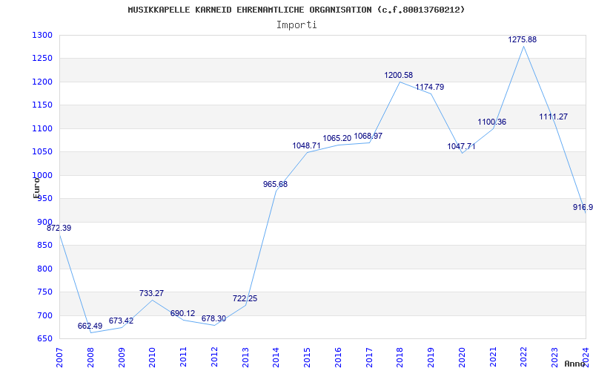
Task: Select the 2019 year axis label
Action: (431, 358)
